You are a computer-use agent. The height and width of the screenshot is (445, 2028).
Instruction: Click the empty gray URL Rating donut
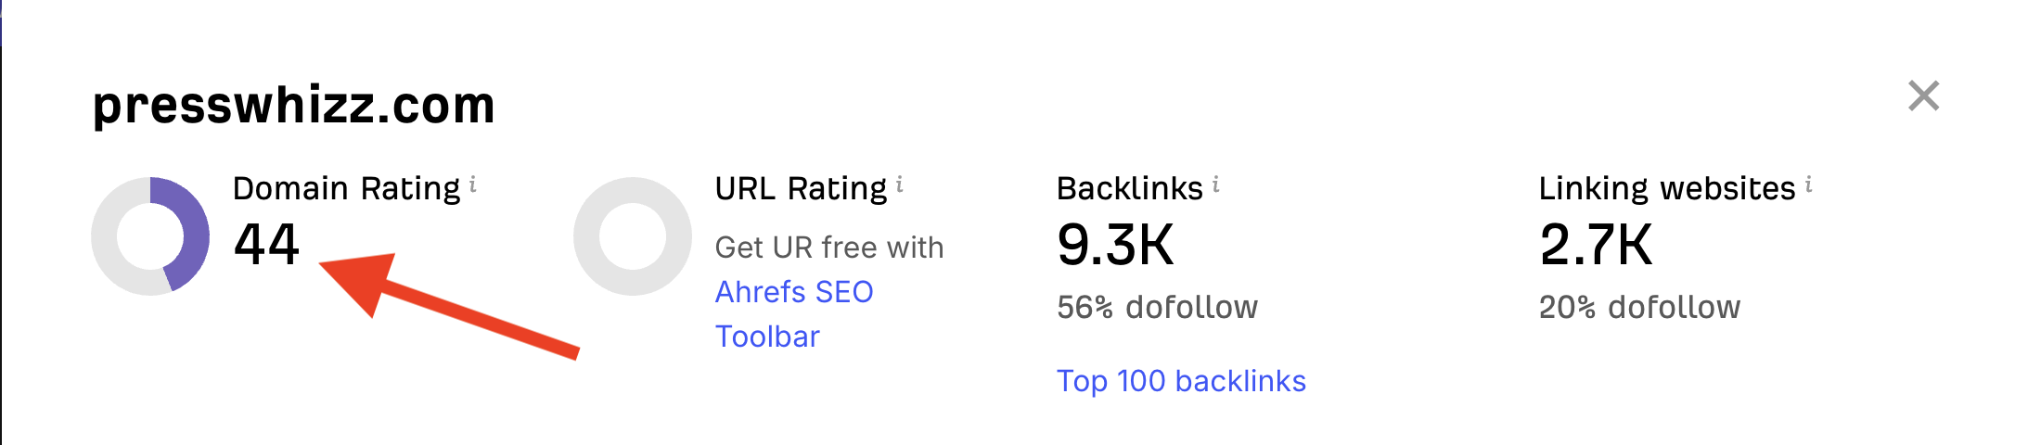click(x=633, y=236)
